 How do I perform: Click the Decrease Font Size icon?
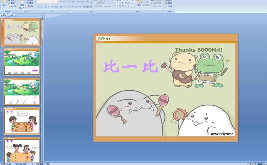click(x=64, y=2)
